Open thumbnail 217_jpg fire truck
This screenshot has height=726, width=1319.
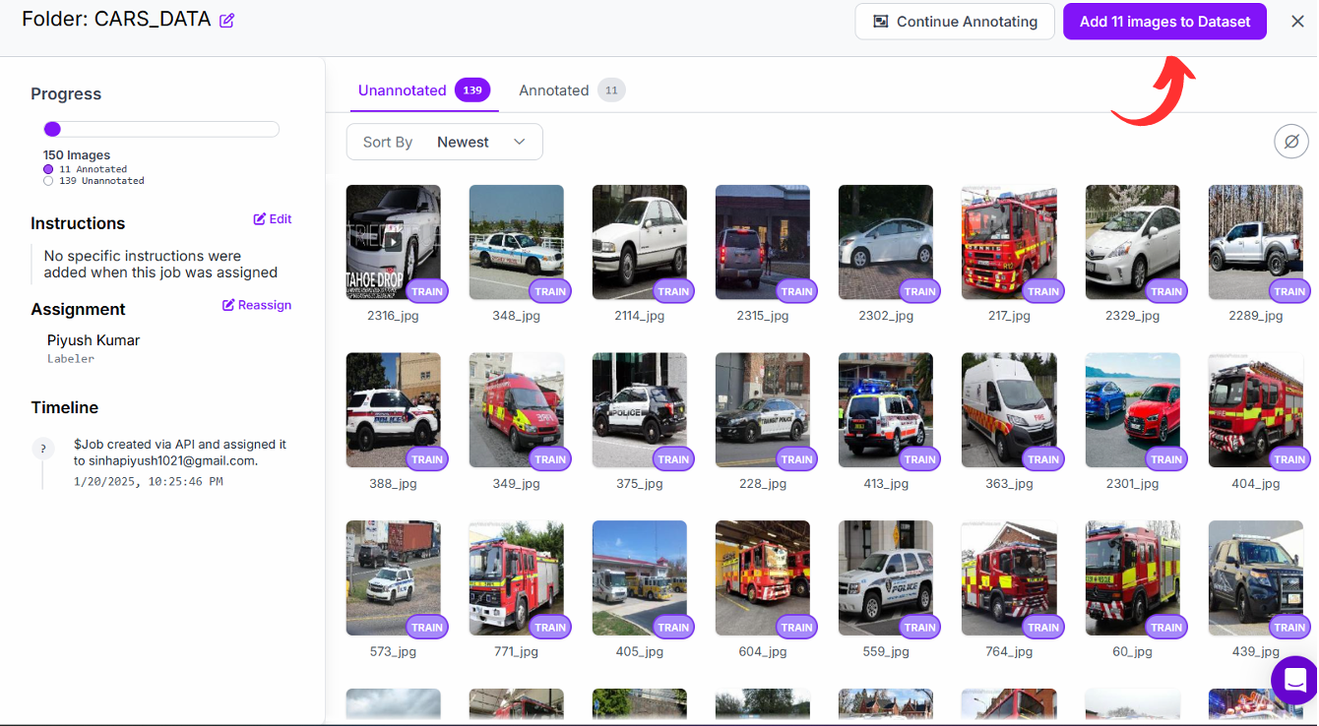tap(1009, 242)
